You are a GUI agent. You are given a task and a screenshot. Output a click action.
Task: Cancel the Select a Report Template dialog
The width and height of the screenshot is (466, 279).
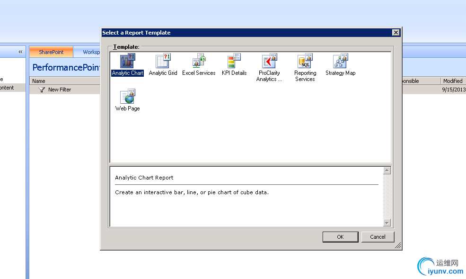point(378,237)
